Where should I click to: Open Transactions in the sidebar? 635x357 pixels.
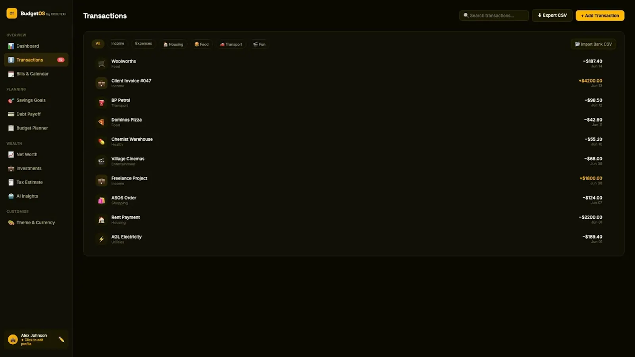(36, 60)
